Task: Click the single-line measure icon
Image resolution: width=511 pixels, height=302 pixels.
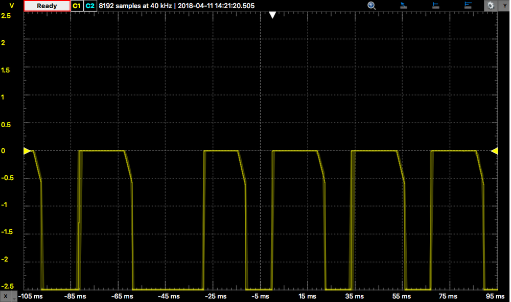Action: (436, 6)
